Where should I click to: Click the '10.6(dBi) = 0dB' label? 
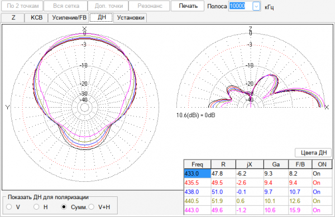(x=196, y=115)
